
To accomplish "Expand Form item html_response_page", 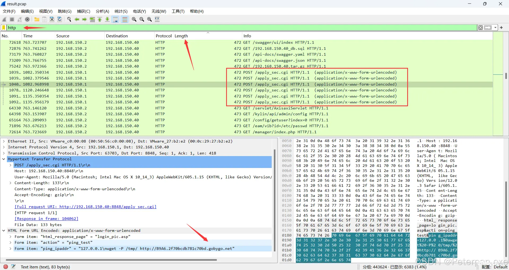I will click(x=10, y=237).
